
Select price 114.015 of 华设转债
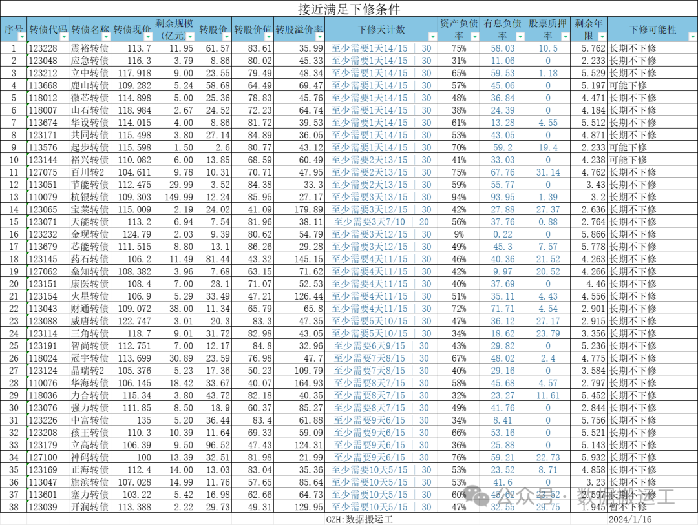coord(132,123)
